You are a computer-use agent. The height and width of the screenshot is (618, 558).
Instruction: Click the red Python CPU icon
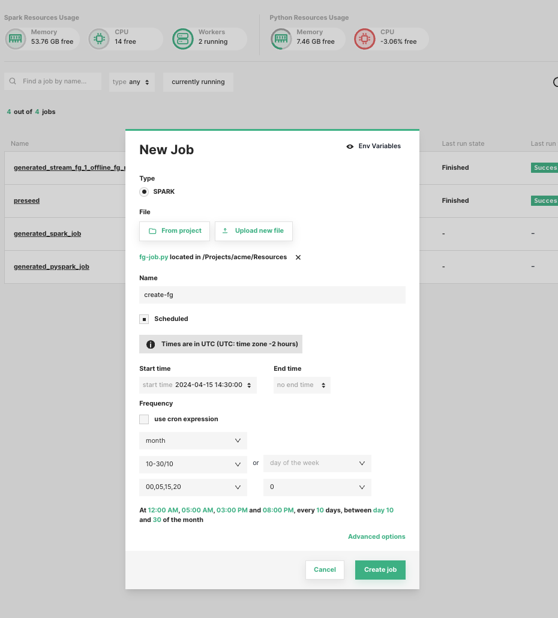click(364, 39)
